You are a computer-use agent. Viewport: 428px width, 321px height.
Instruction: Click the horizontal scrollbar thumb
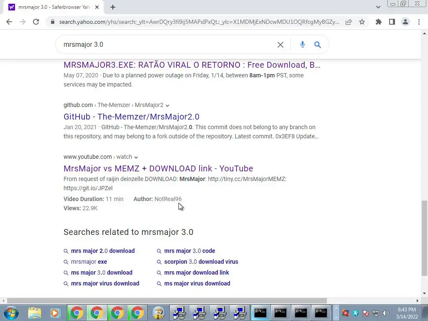click(167, 301)
